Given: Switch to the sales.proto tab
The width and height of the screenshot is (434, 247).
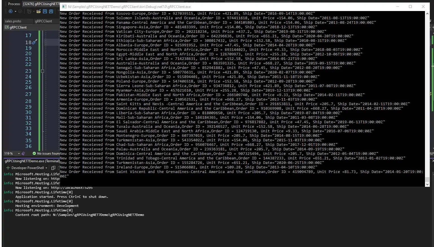Looking at the screenshot, I should [13, 21].
